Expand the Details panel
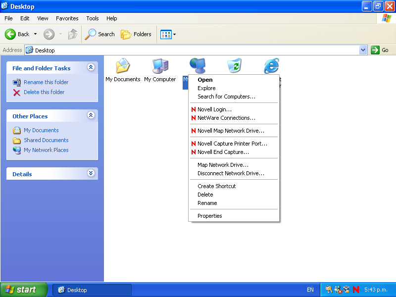The height and width of the screenshot is (297, 396). (x=91, y=173)
